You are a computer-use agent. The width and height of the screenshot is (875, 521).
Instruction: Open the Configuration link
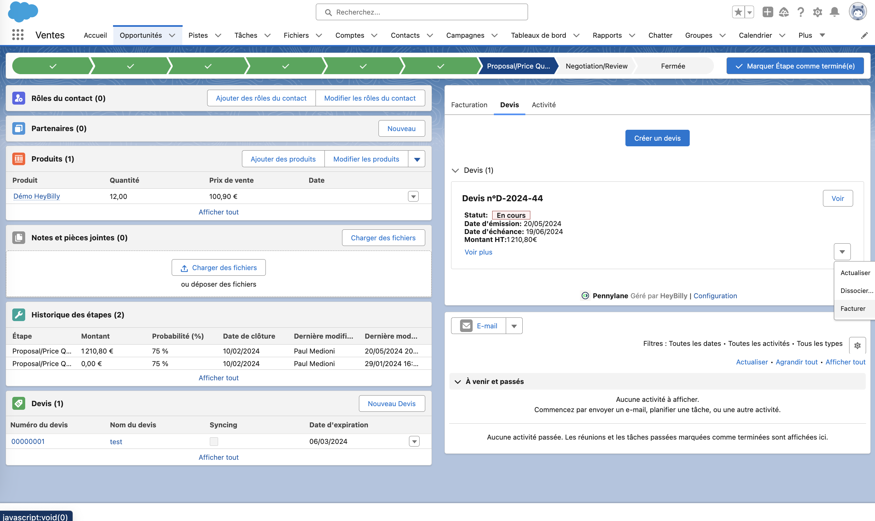[x=715, y=296]
